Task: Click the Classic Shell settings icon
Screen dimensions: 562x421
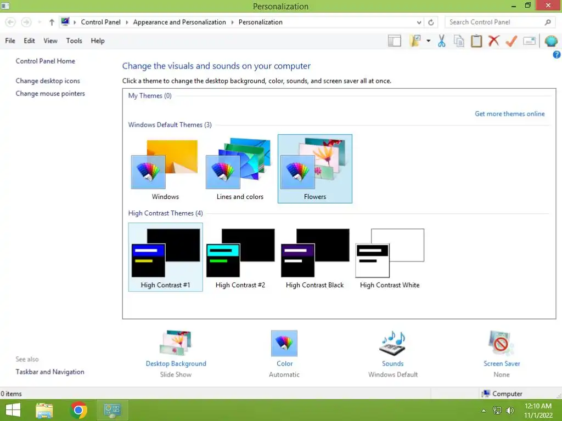Action: (x=551, y=41)
